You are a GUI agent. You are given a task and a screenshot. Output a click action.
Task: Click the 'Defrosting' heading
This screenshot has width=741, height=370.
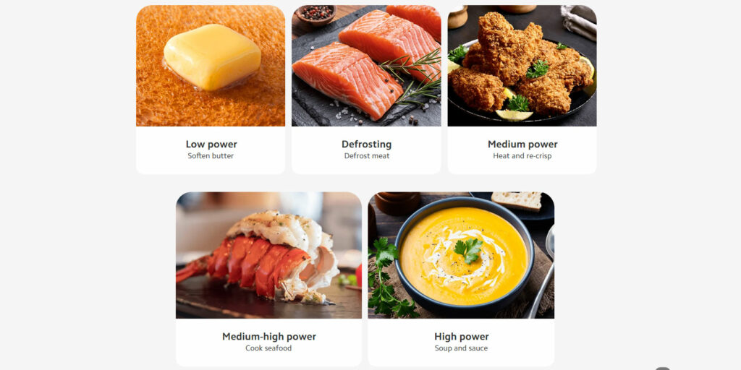(367, 145)
